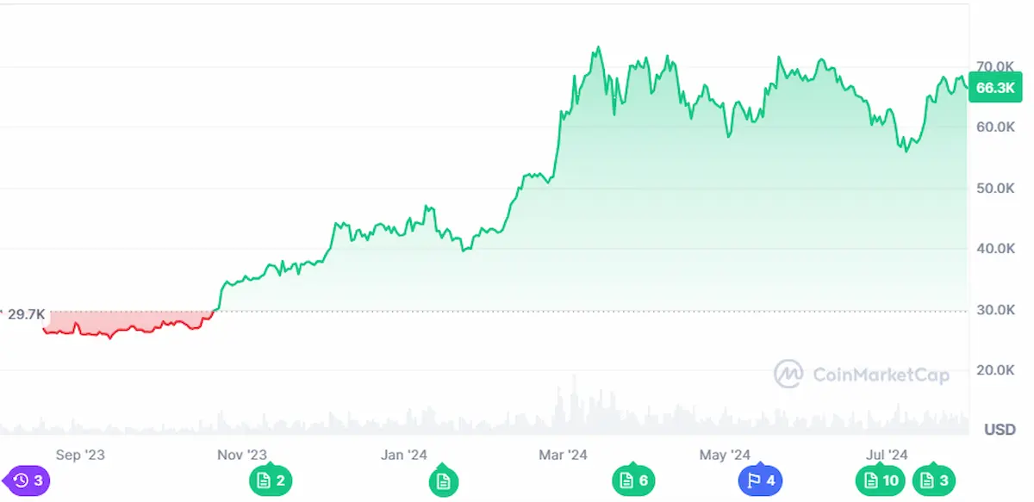Click the green 66.3K current price tag
The image size is (1034, 502).
[x=994, y=87]
